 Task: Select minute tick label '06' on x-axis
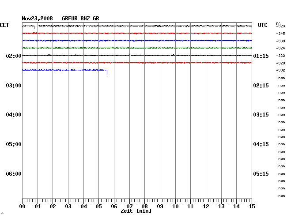(114, 207)
